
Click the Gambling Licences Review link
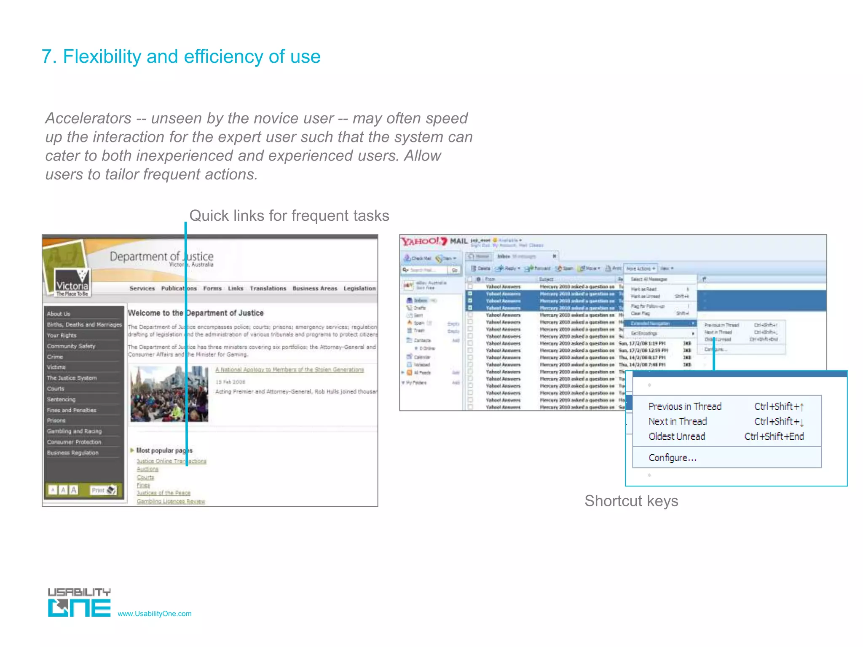(x=171, y=501)
